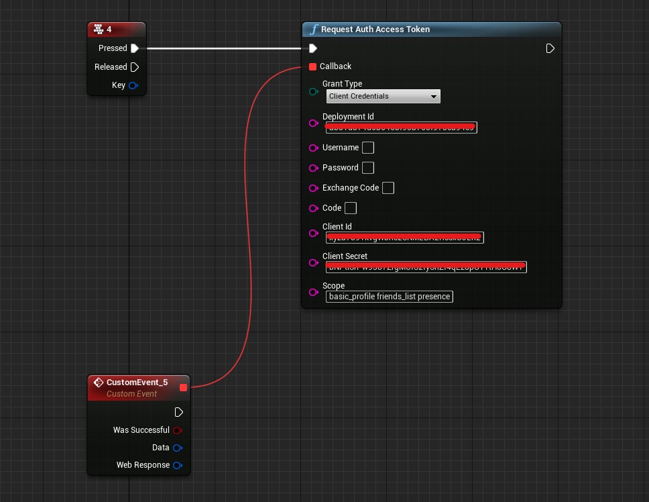Image resolution: width=649 pixels, height=502 pixels.
Task: Click the Code text field
Action: point(351,208)
